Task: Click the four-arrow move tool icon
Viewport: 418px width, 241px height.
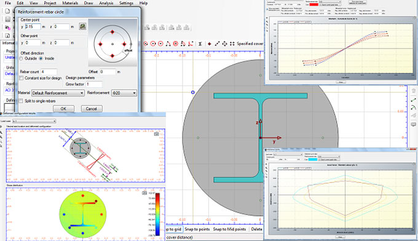Action: [224, 44]
